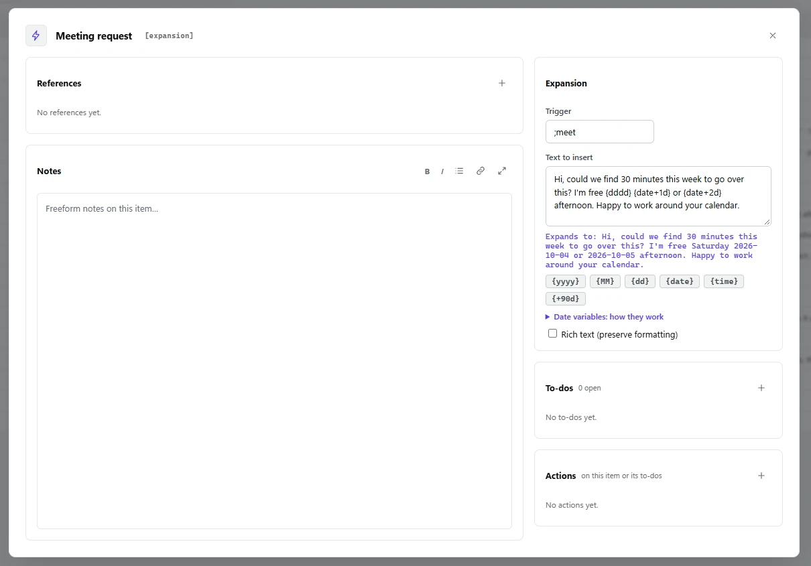Click the 'Meeting request' title
This screenshot has height=566, width=811.
[94, 36]
